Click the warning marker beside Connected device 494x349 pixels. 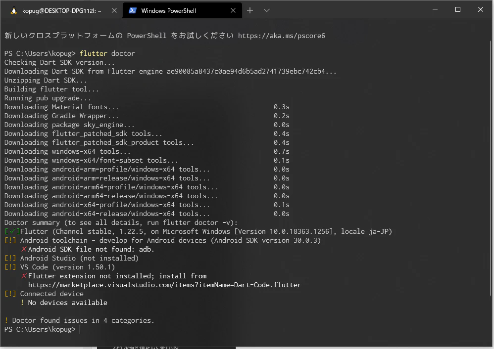pyautogui.click(x=10, y=294)
